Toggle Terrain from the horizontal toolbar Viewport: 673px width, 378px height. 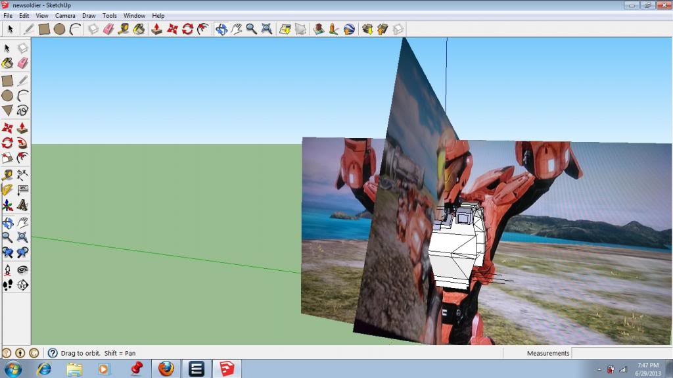300,29
